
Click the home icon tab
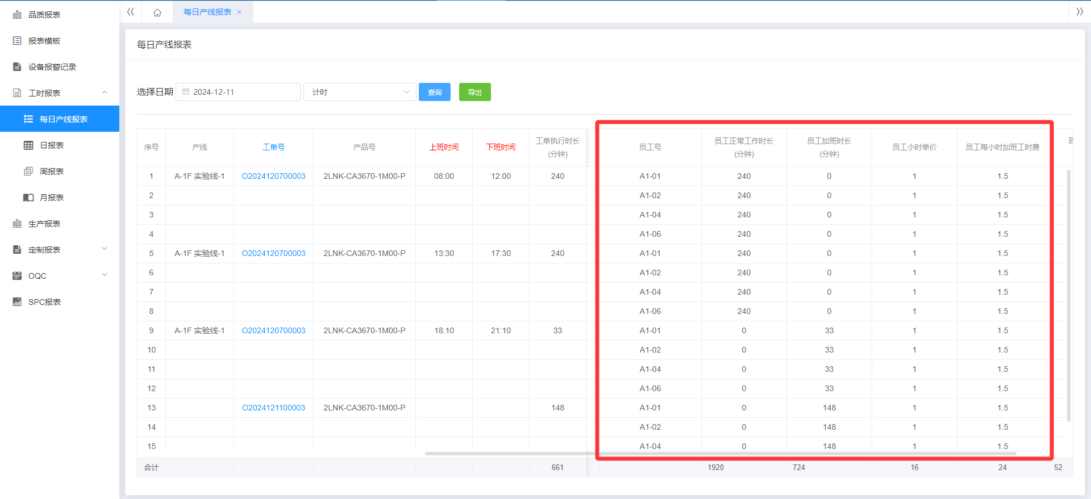pyautogui.click(x=157, y=12)
